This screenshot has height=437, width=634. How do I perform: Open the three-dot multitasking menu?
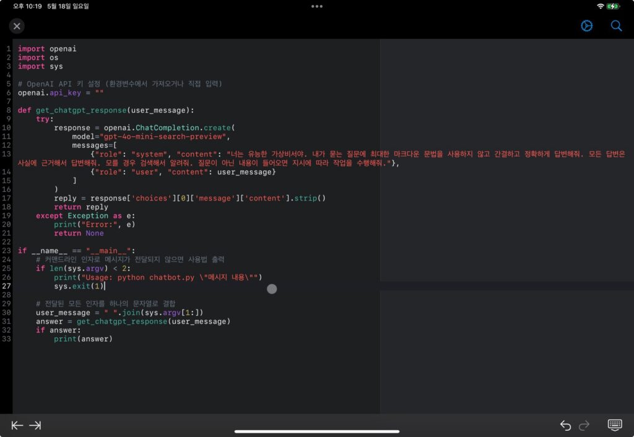point(317,6)
